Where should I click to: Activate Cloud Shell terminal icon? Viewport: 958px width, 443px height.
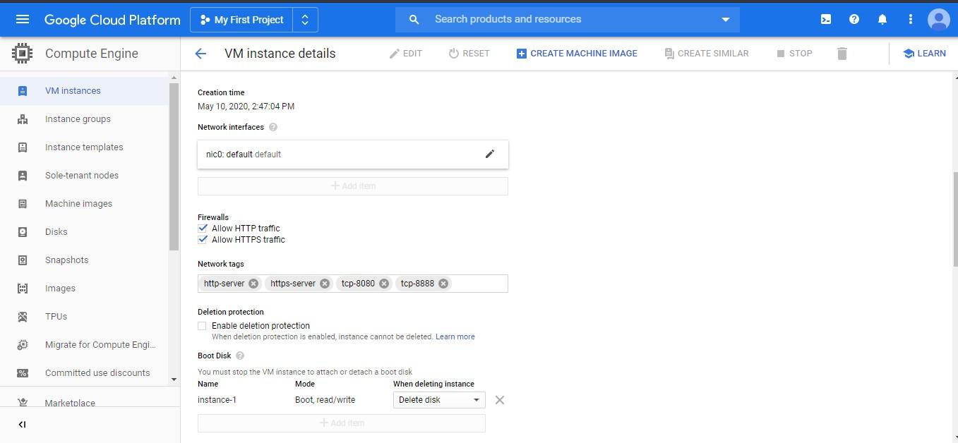[826, 19]
